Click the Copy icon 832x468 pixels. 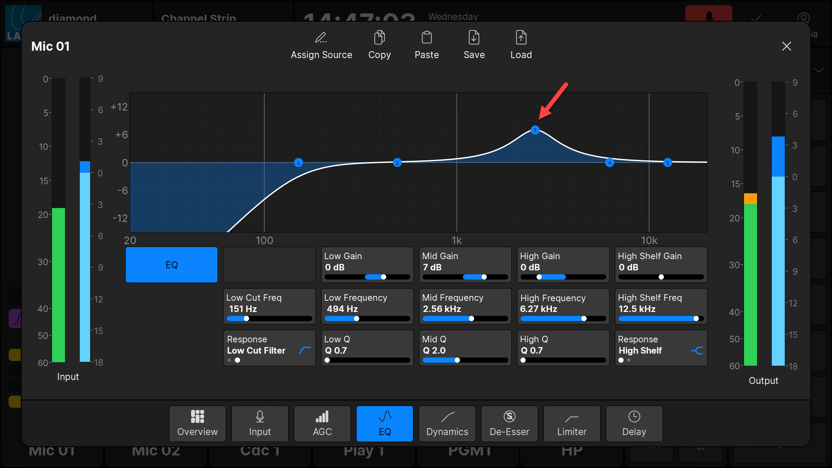(379, 38)
